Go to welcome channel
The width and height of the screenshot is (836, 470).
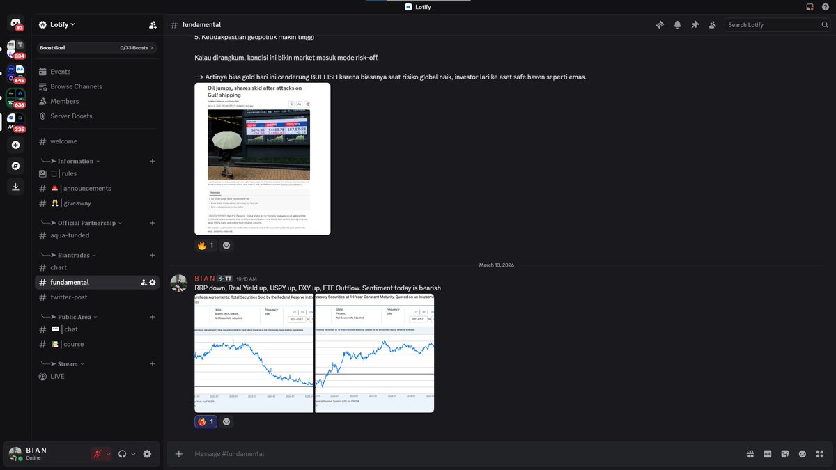click(x=96, y=141)
